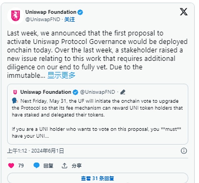The width and height of the screenshot is (199, 183).
Task: Open the X logo link
Action: coord(183,12)
